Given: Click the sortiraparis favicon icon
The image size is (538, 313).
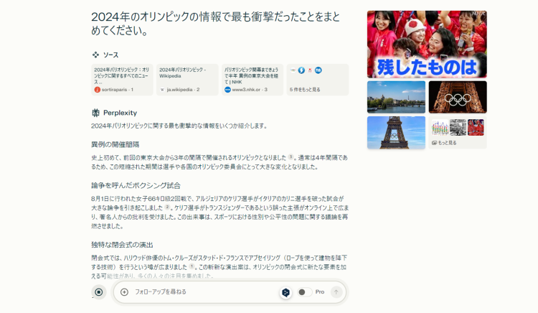Looking at the screenshot, I should tap(97, 90).
